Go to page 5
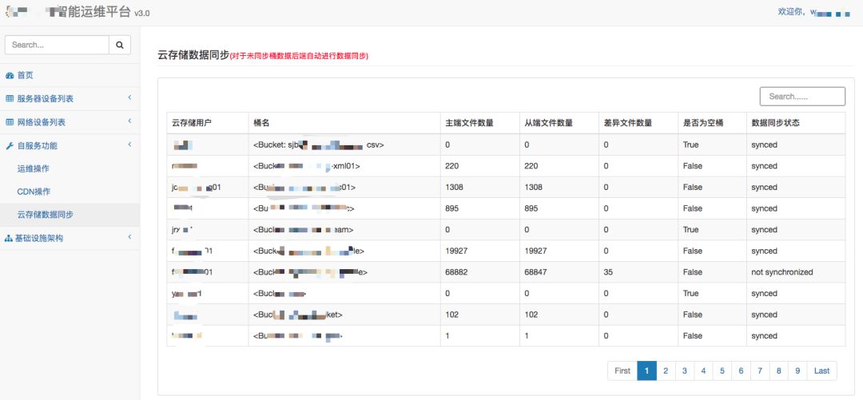Image resolution: width=863 pixels, height=400 pixels. point(722,370)
